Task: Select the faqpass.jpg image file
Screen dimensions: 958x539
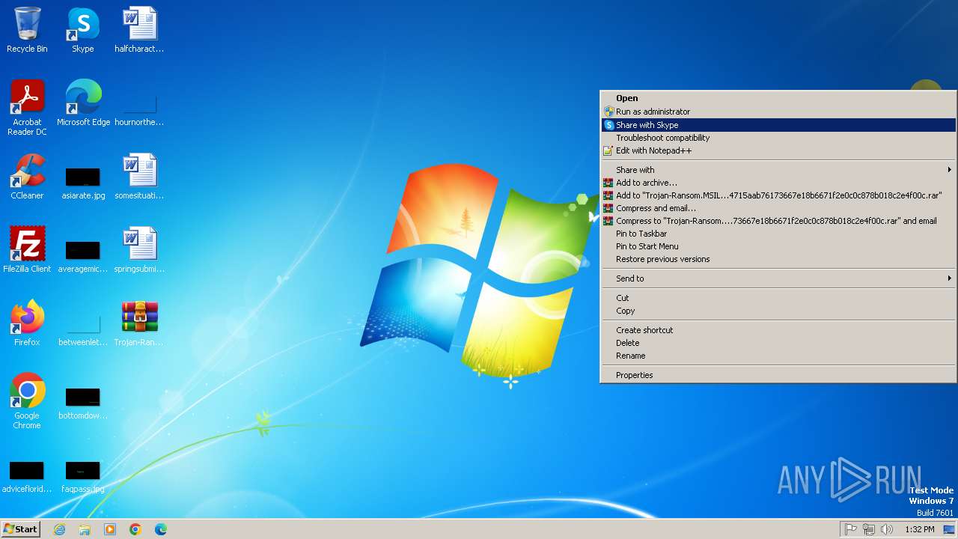Action: (83, 476)
